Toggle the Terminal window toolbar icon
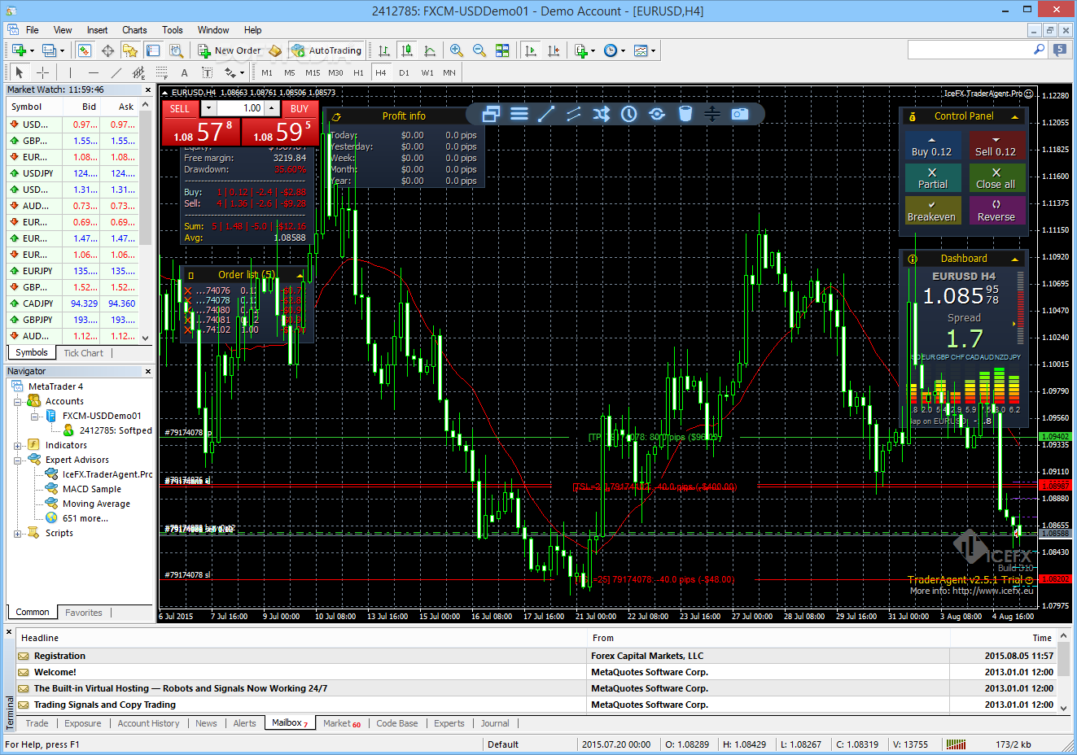Viewport: 1077px width, 755px height. pos(153,50)
